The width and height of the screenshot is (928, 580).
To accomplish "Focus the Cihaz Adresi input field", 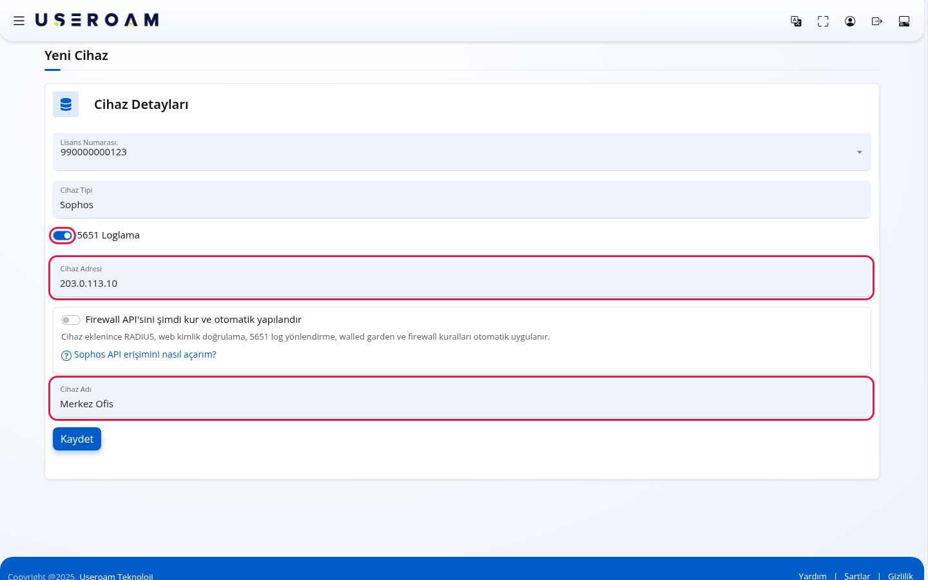I will click(461, 278).
